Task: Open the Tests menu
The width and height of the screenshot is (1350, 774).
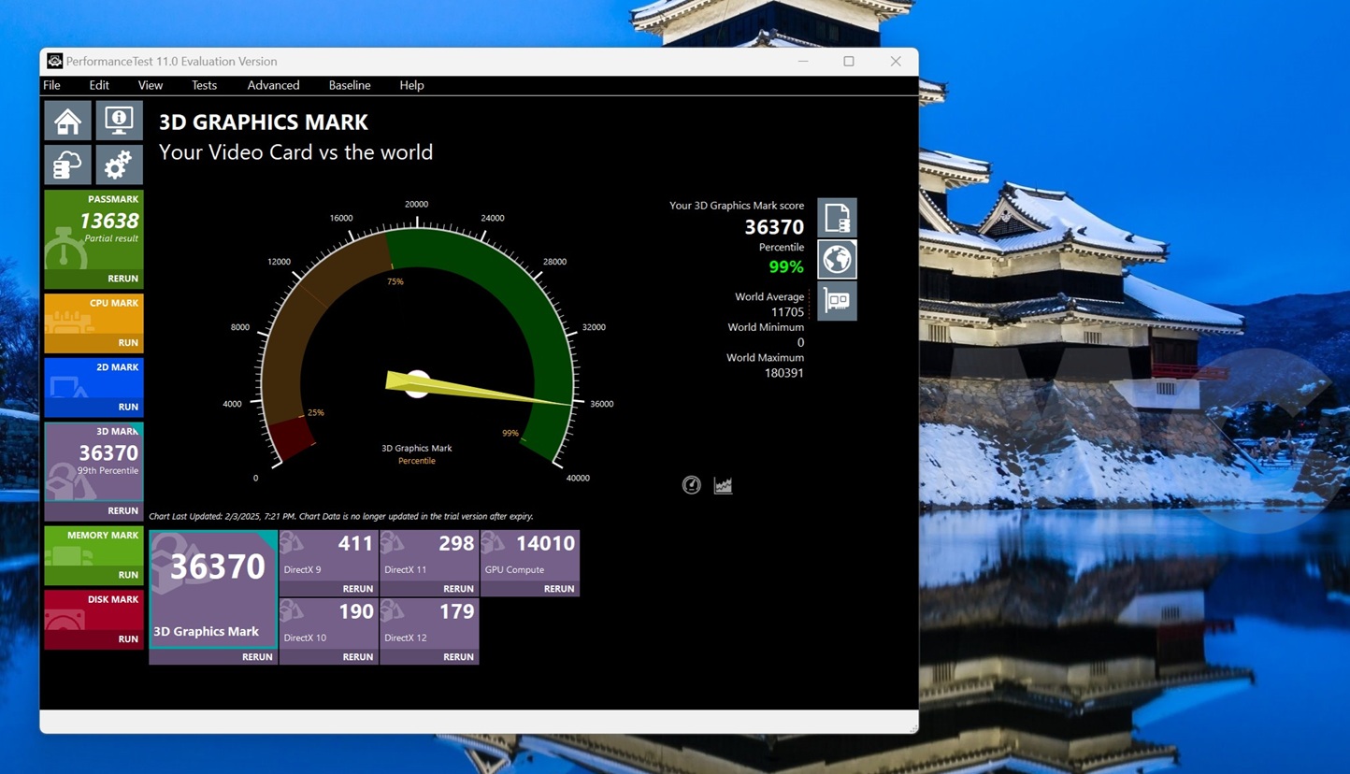Action: coord(204,85)
